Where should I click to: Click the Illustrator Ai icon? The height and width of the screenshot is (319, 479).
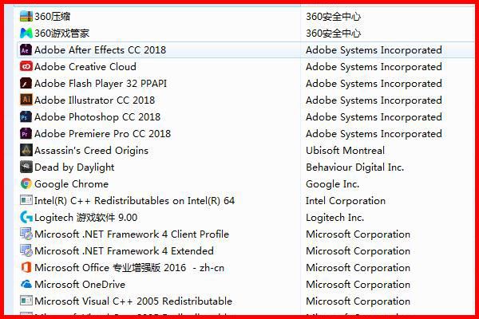click(26, 100)
